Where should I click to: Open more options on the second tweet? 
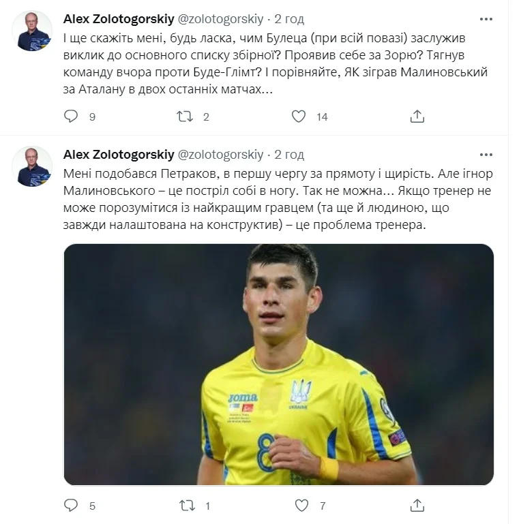click(x=486, y=155)
